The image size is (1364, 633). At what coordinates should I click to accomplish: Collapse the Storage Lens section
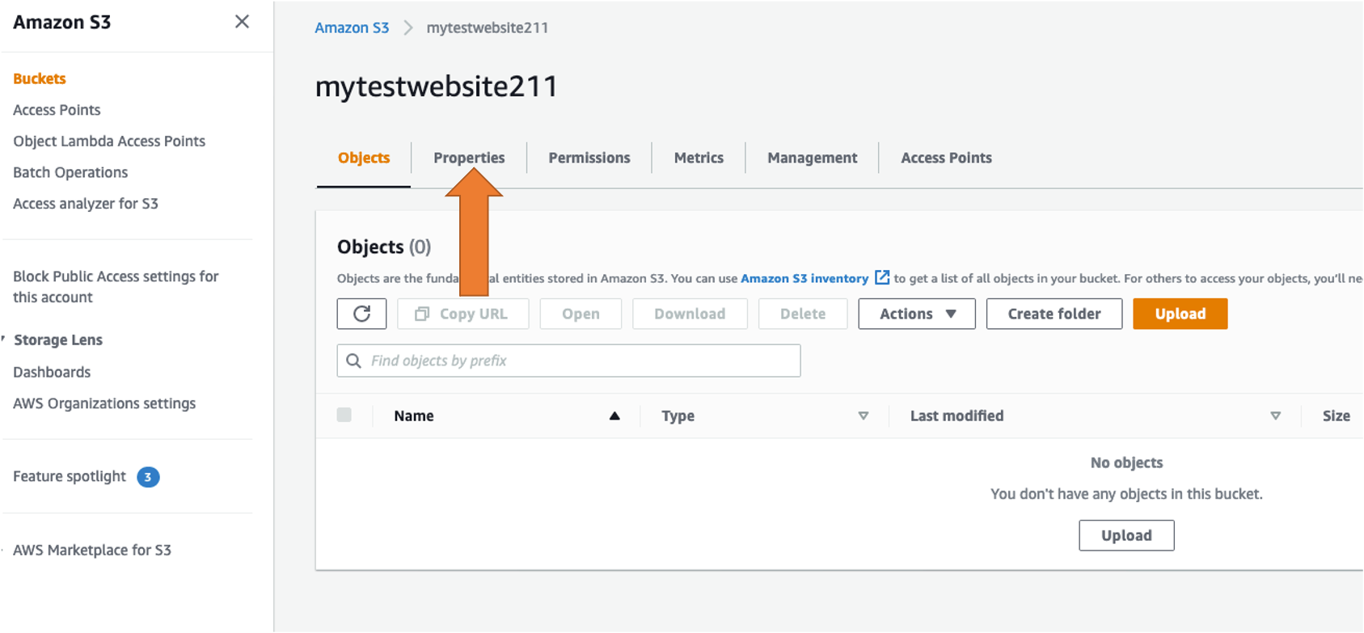4,340
